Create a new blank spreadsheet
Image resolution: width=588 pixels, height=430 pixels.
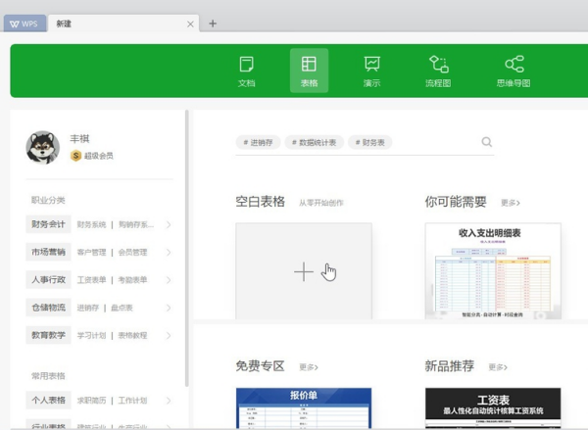point(304,271)
